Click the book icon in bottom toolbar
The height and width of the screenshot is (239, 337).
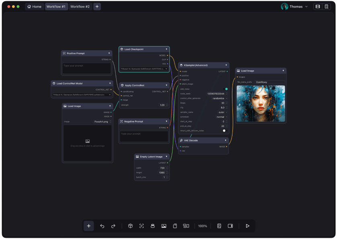(x=219, y=226)
